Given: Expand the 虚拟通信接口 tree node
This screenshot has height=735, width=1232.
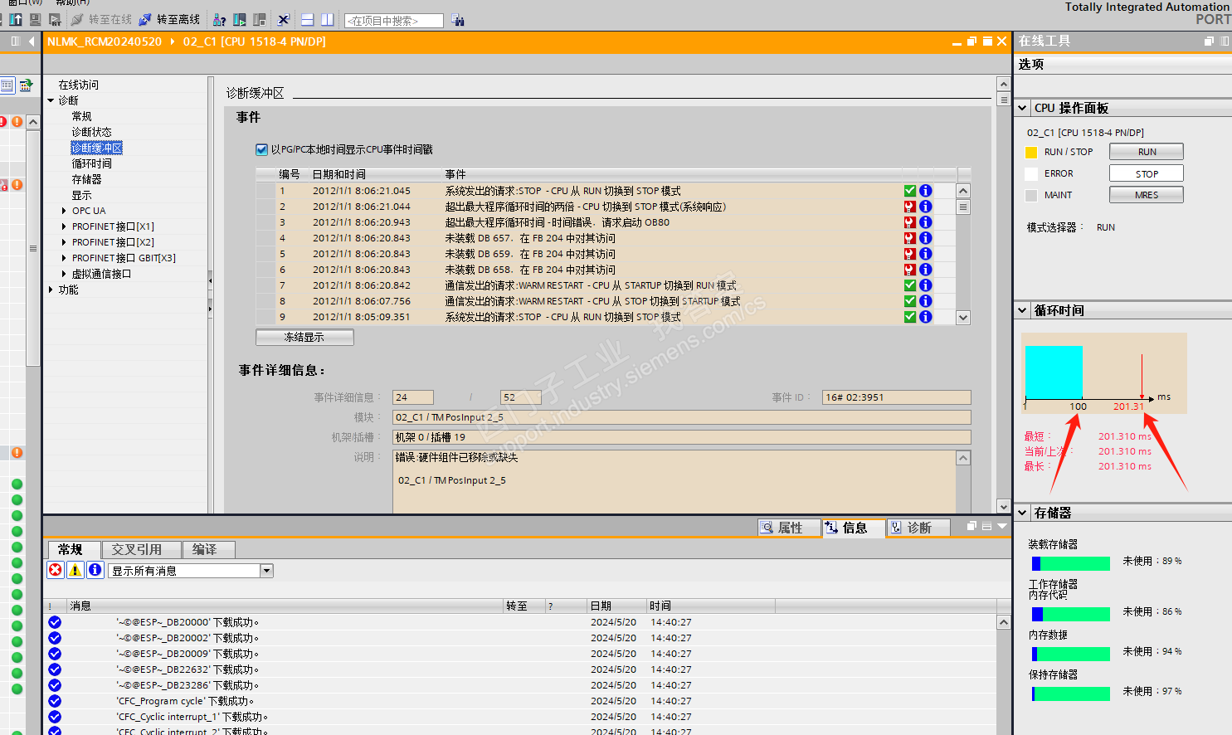Looking at the screenshot, I should pos(64,274).
